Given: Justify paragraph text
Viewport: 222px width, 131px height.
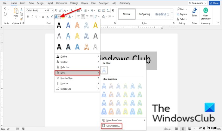Looking at the screenshot, I should [x=91, y=17].
